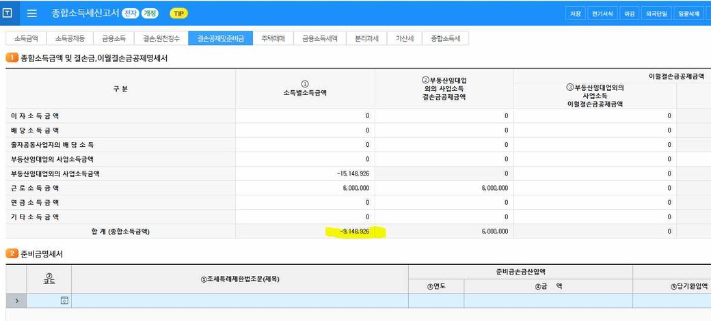Click the T logo icon
711x321 pixels.
[8, 13]
